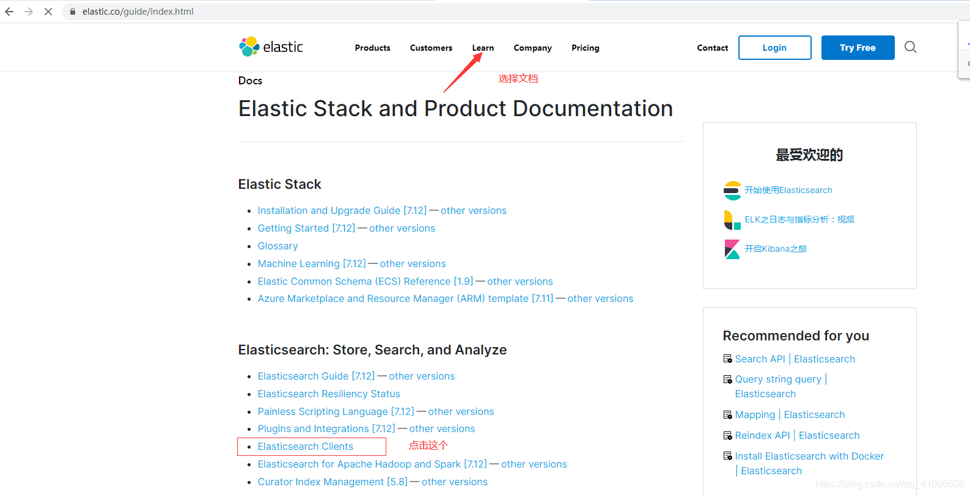
Task: Open Install Elasticsearch with Docker recommendation
Action: 809,463
